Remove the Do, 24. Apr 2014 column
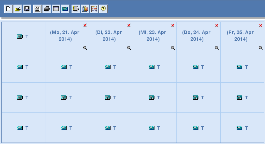 [x=217, y=26]
